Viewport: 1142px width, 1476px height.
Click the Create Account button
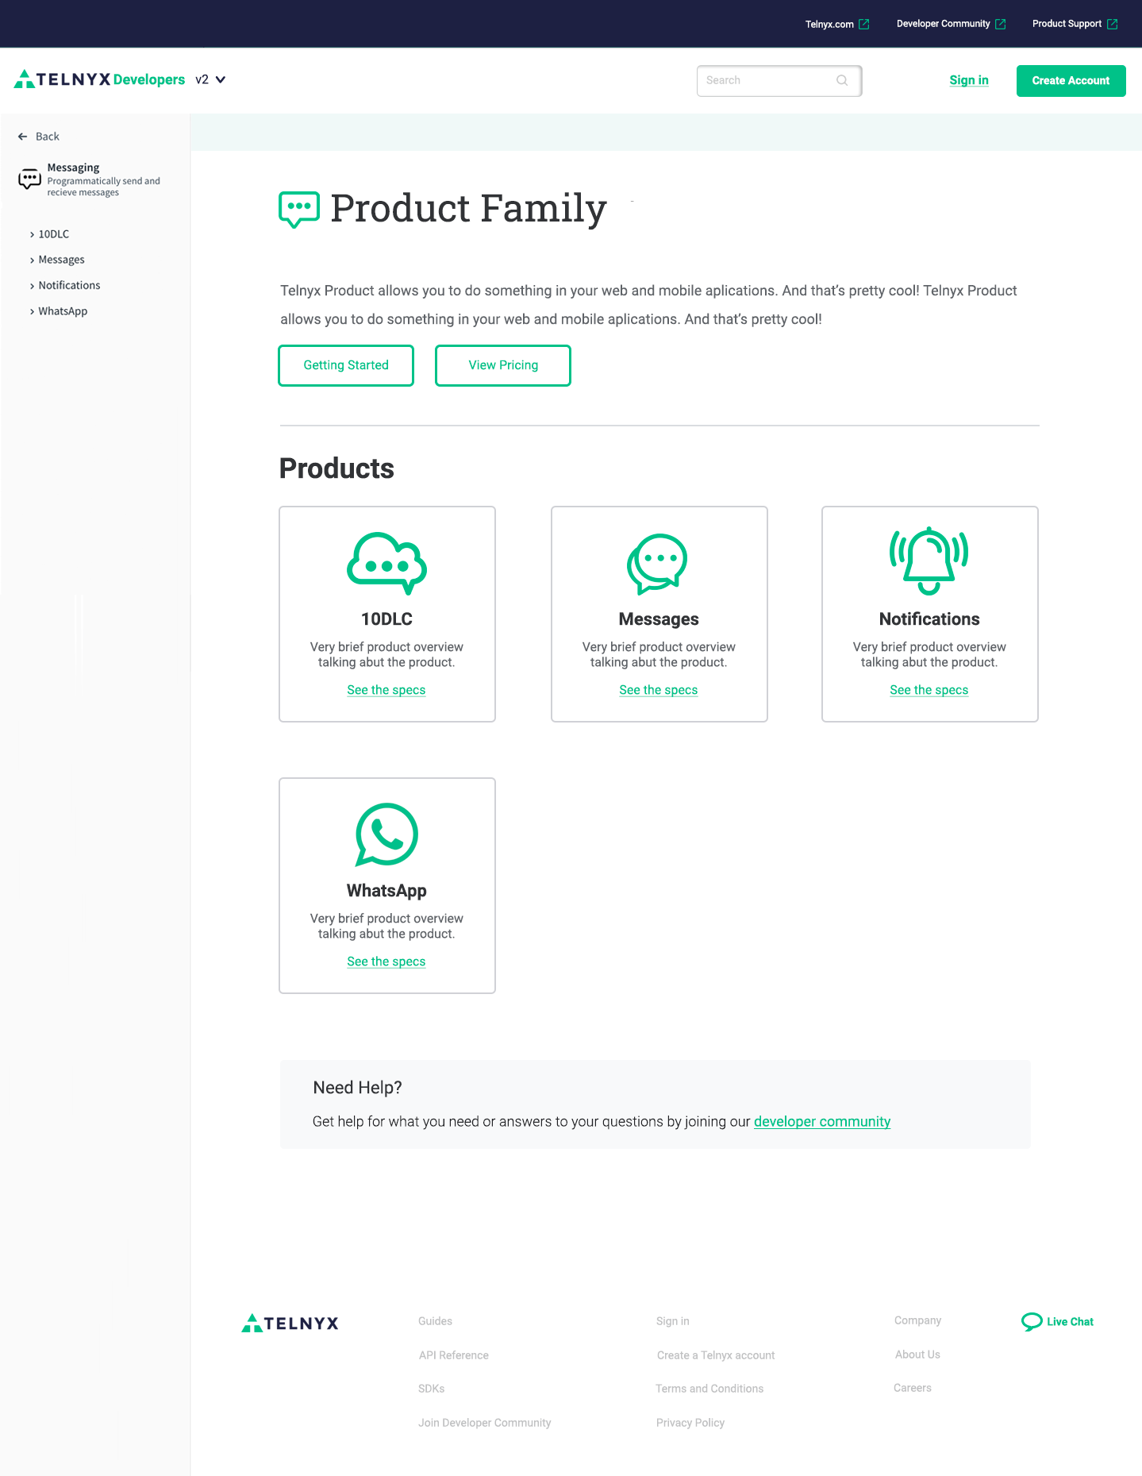[1071, 81]
